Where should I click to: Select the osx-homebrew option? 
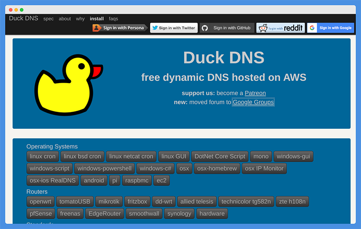pyautogui.click(x=217, y=168)
